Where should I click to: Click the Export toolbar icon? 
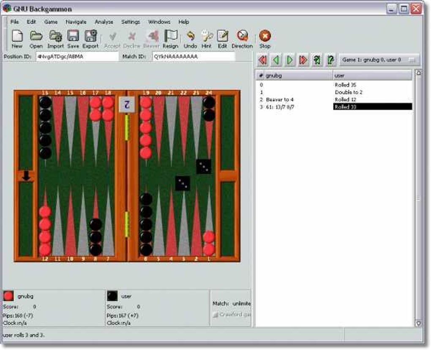coord(90,36)
